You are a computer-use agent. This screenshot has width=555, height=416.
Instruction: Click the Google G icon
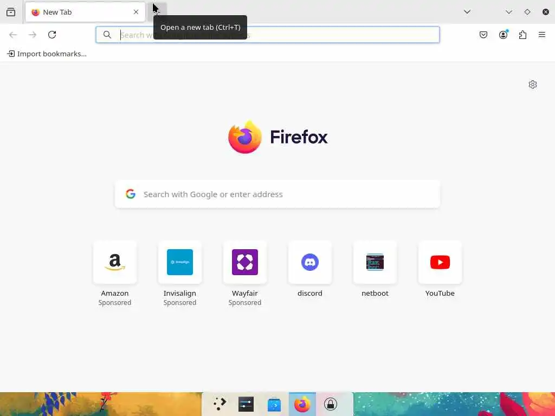point(131,194)
